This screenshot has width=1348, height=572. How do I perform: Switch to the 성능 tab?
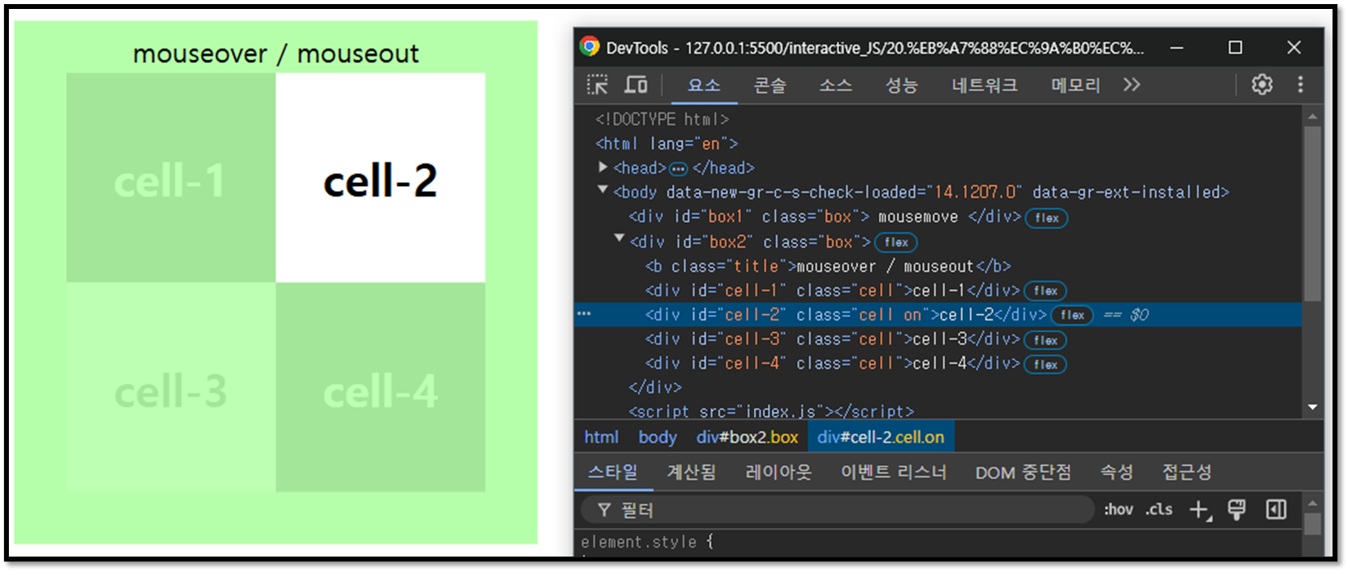tap(902, 85)
